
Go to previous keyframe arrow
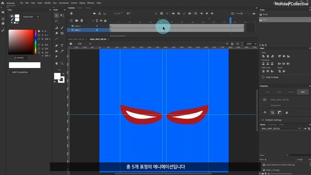(x=156, y=14)
